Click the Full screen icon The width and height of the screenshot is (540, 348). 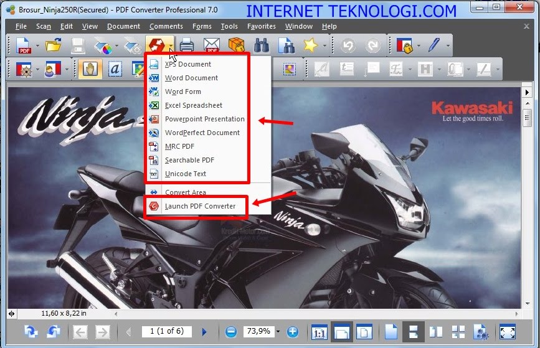point(508,332)
